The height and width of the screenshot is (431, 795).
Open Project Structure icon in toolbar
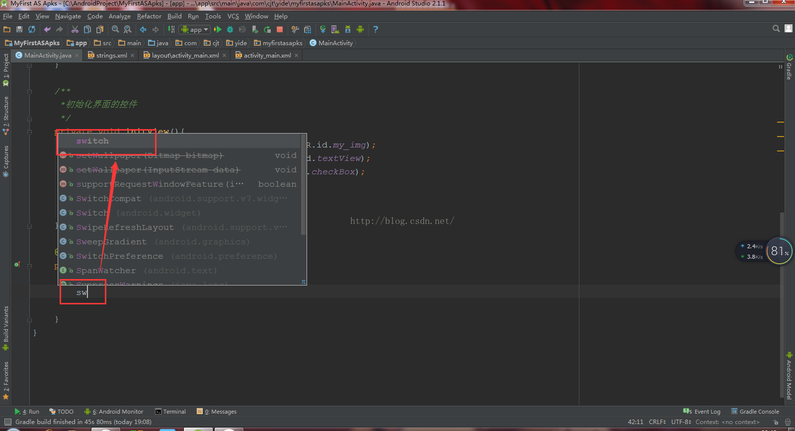point(308,29)
